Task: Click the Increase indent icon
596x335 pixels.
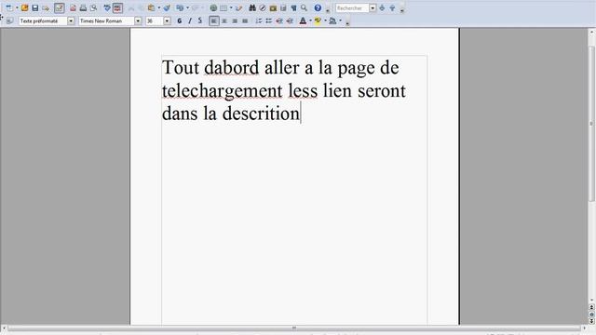Action: pos(290,20)
